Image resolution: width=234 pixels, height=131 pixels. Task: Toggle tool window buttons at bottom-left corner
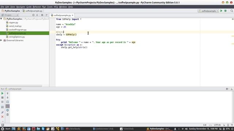[x=3, y=125]
